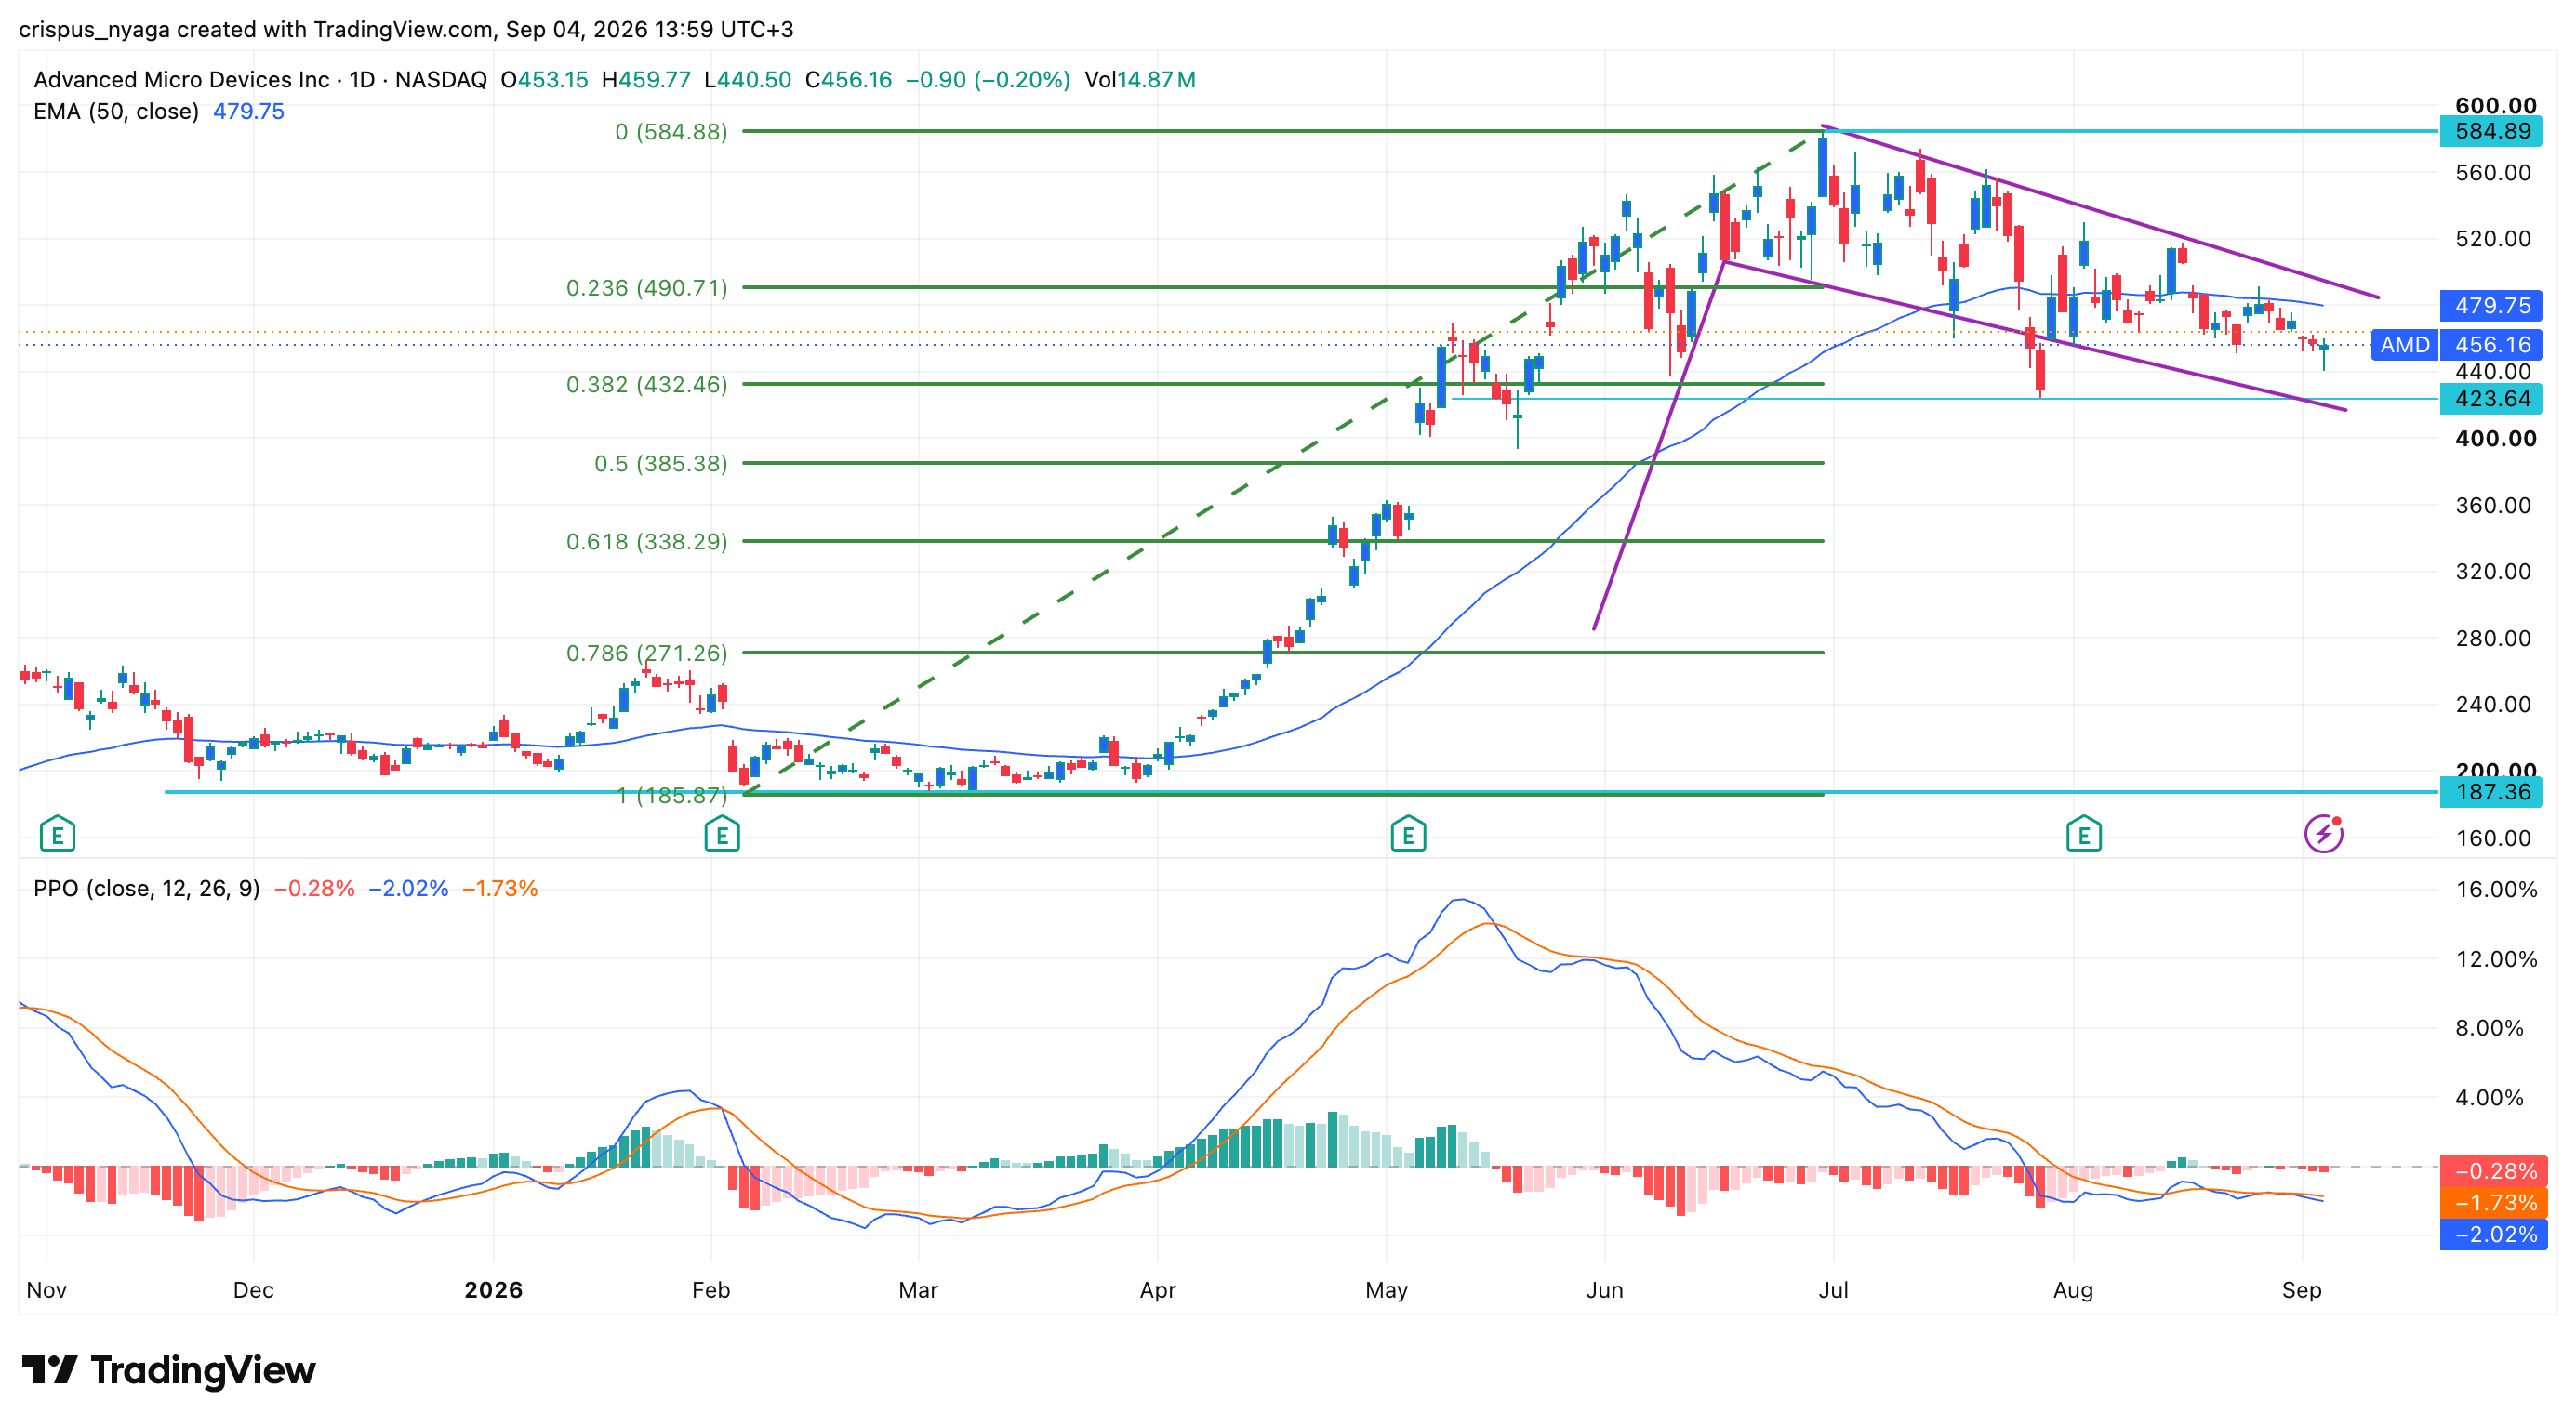This screenshot has width=2576, height=1426.
Task: Click the 0.382 (432.46) Fibonacci label
Action: pyautogui.click(x=647, y=385)
